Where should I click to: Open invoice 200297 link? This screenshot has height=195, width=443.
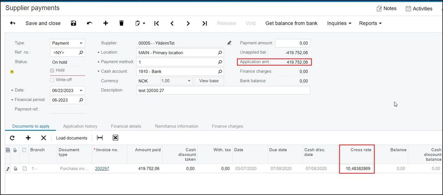coord(102,169)
